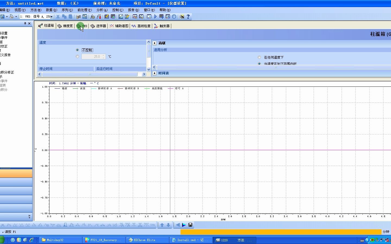Click the f-gear integration events icon
This screenshot has width=391, height=244.
click(93, 17)
